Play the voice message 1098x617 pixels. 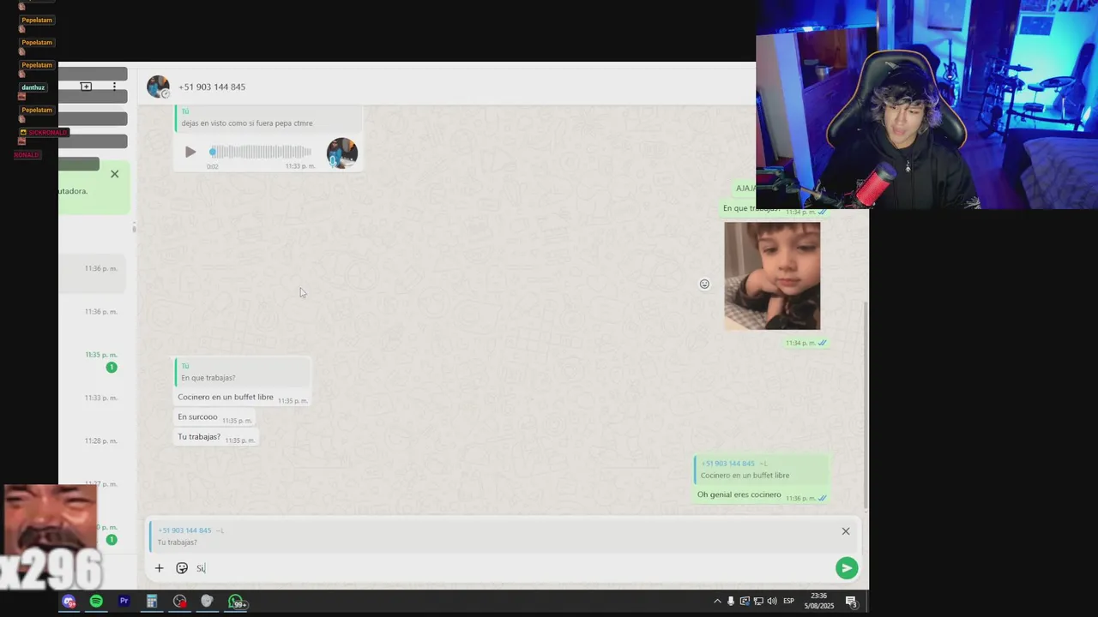pos(190,153)
